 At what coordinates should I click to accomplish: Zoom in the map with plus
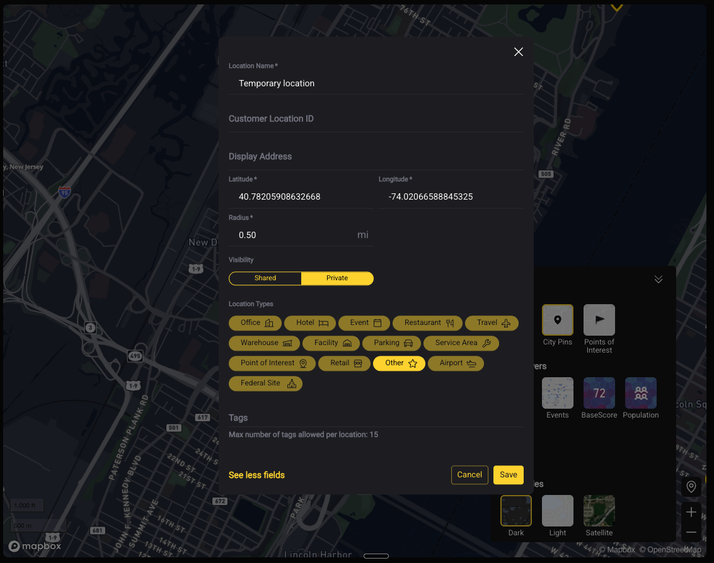click(691, 512)
